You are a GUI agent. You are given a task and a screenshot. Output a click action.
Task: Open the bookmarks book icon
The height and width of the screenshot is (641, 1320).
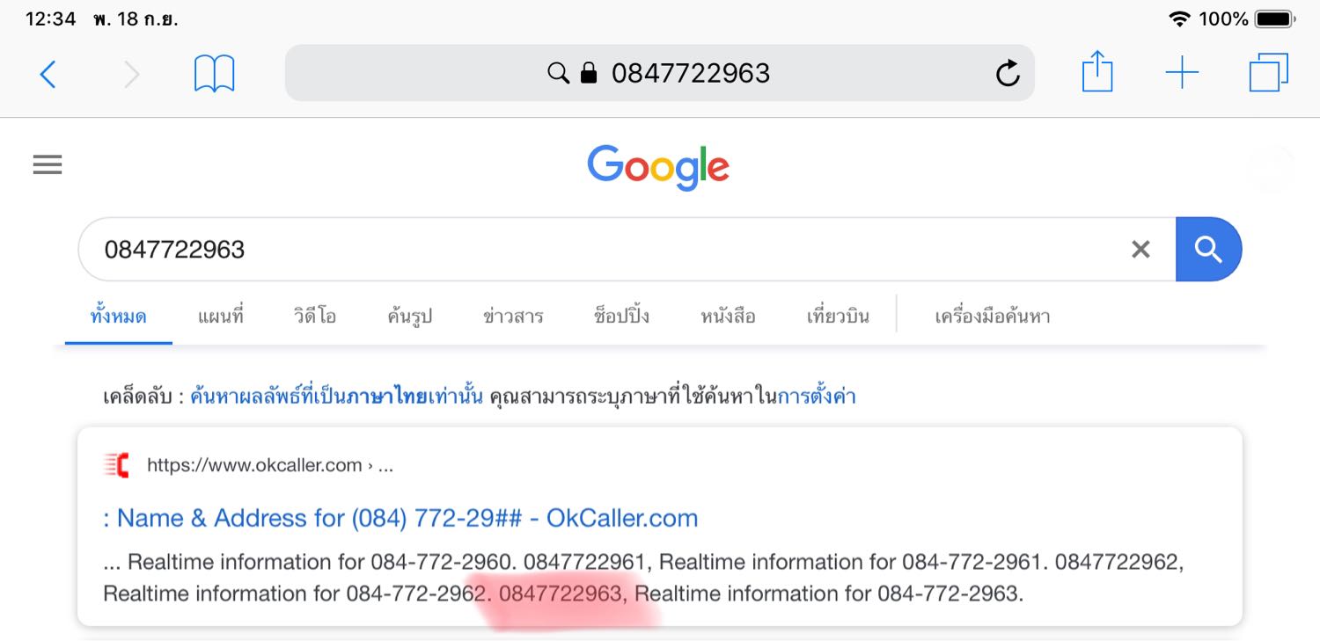click(215, 74)
